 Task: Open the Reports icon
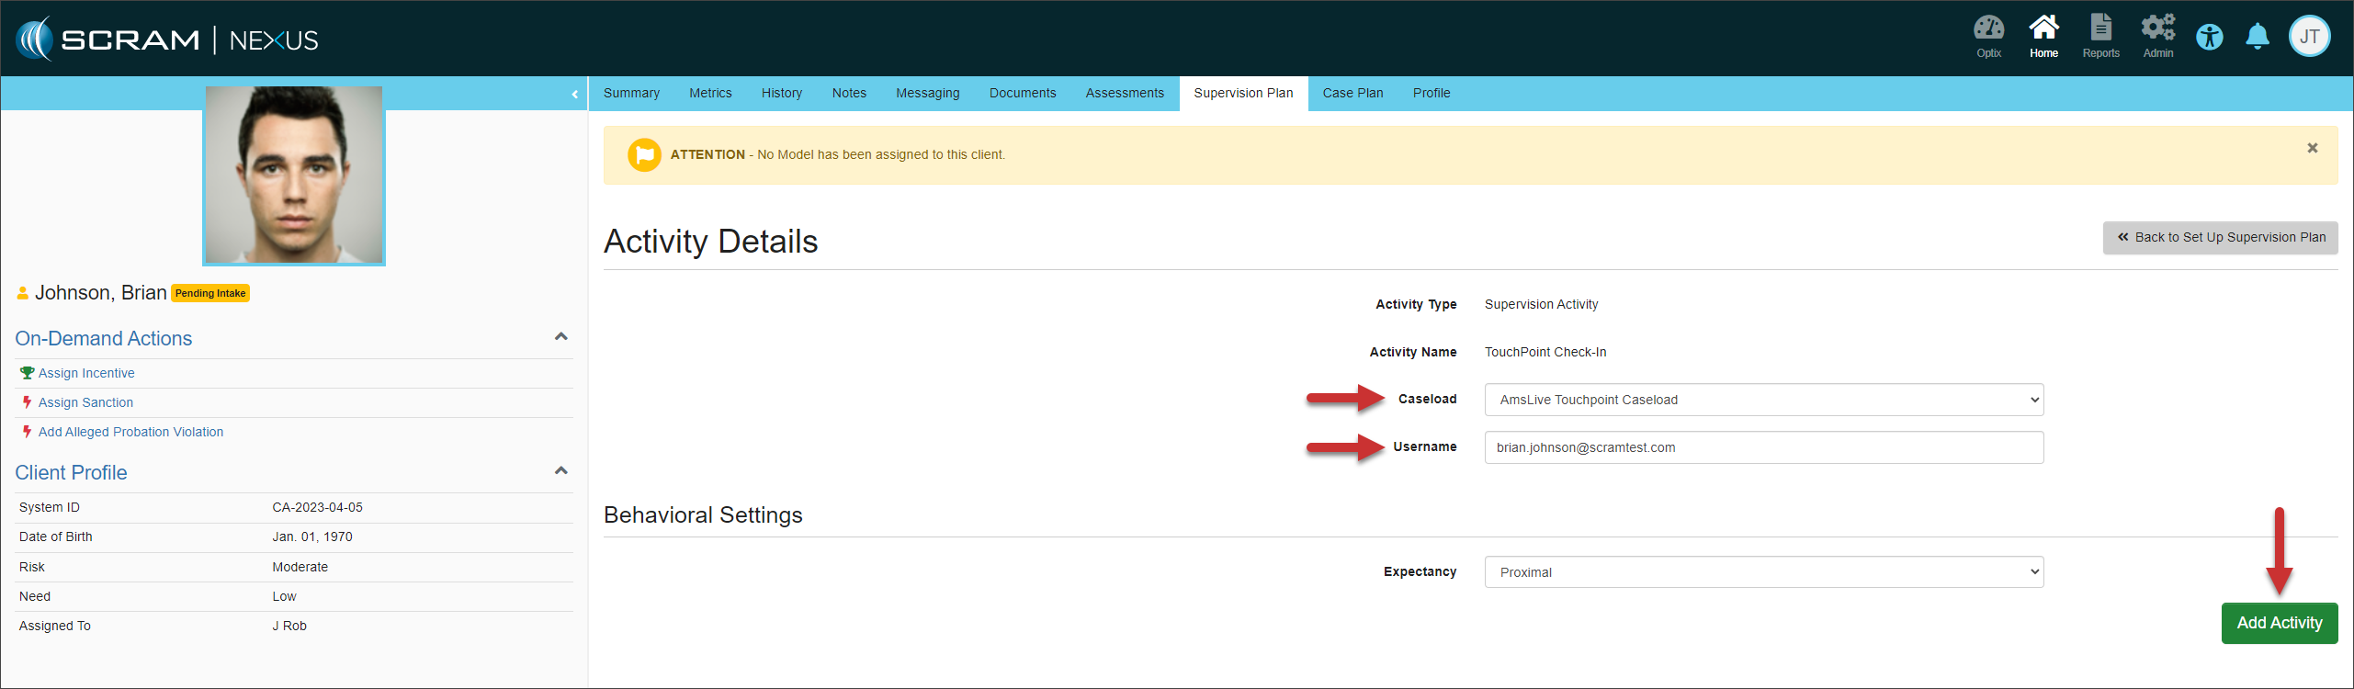tap(2100, 36)
